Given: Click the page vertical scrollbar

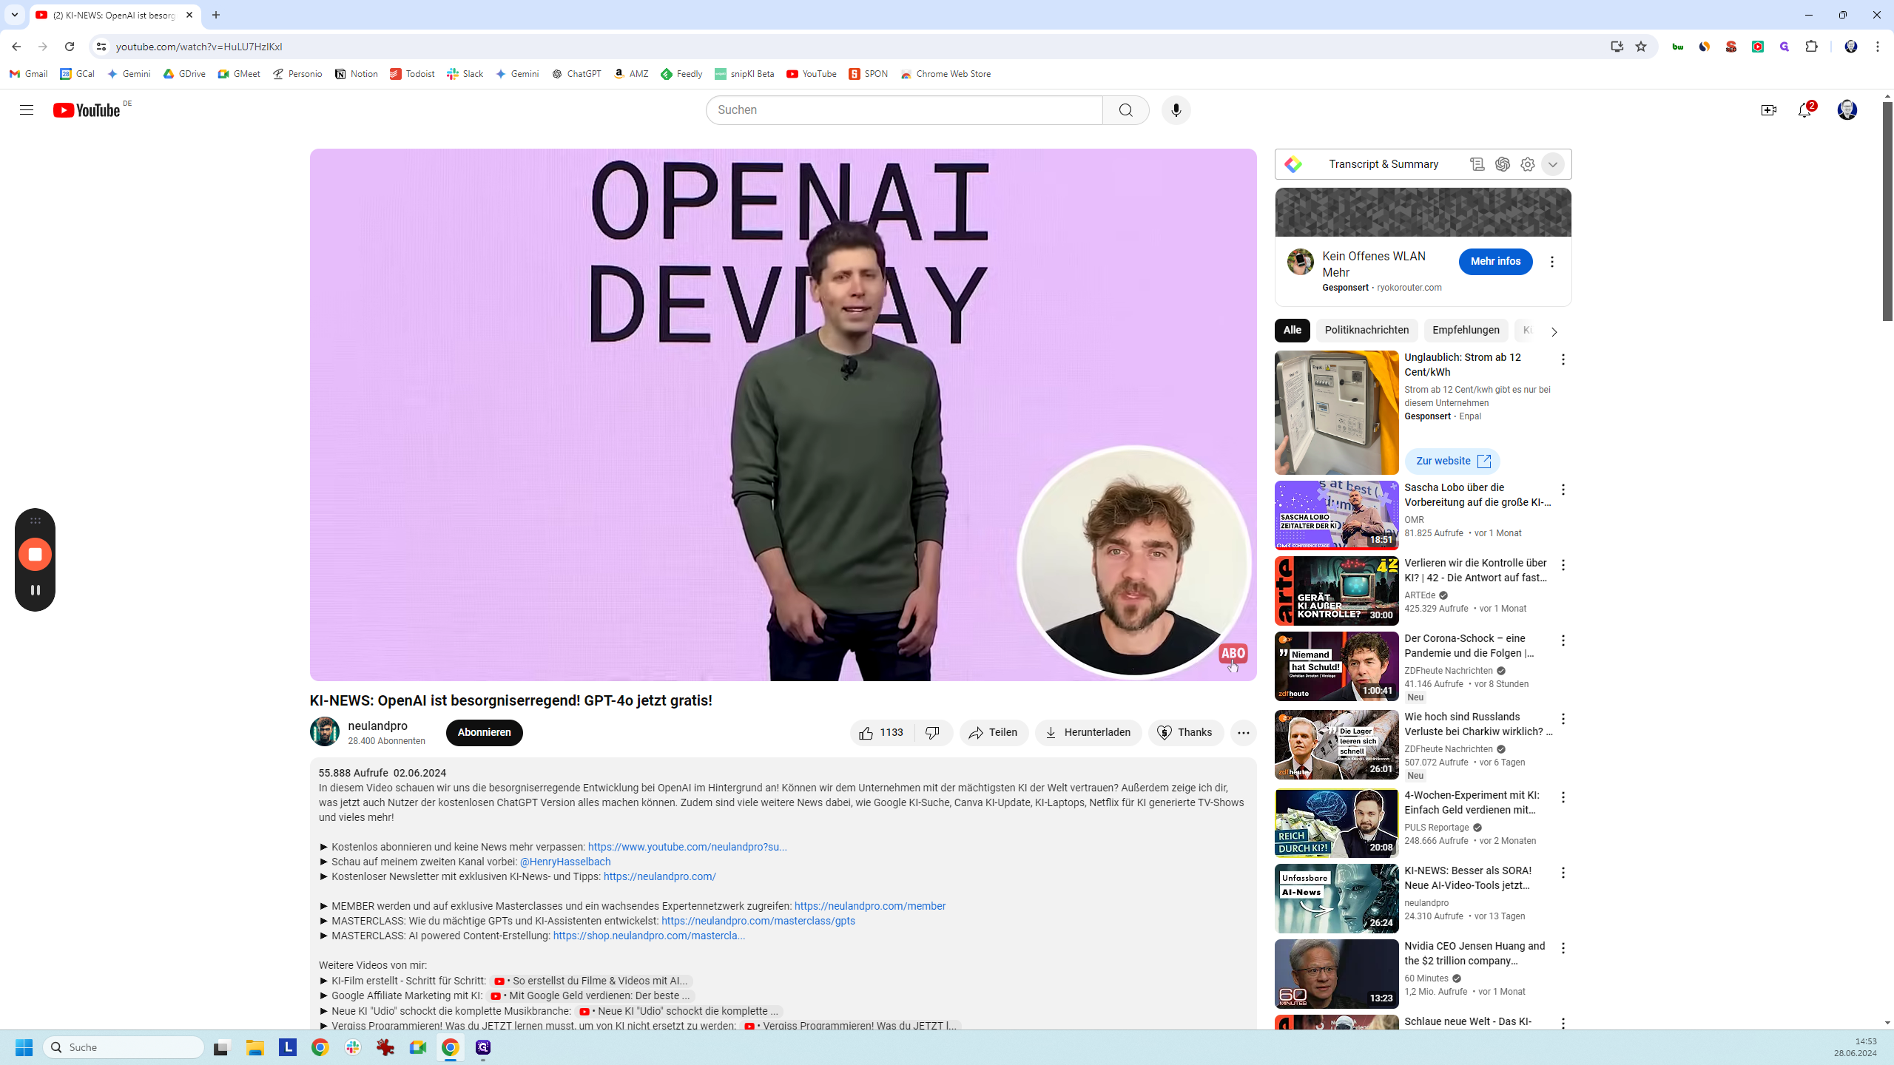Looking at the screenshot, I should [1887, 212].
